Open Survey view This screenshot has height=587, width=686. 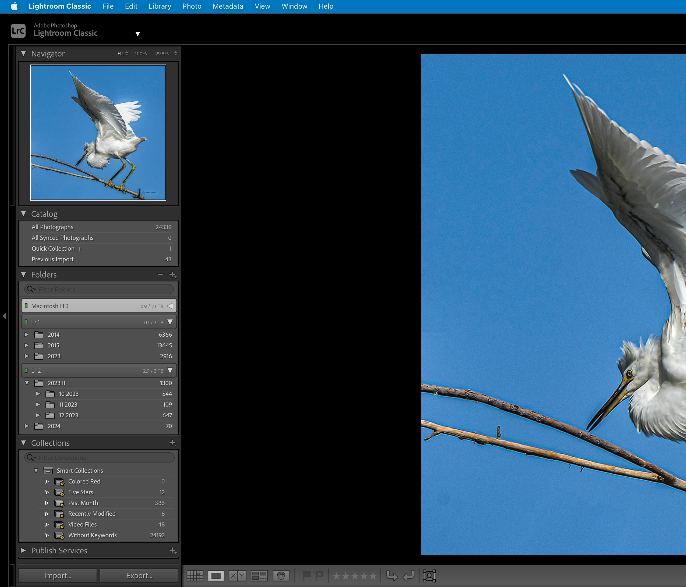pyautogui.click(x=259, y=576)
